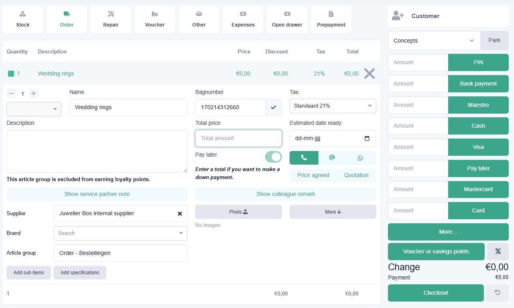Confirm bagnumber with the checkmark button
The width and height of the screenshot is (514, 308).
(x=273, y=107)
